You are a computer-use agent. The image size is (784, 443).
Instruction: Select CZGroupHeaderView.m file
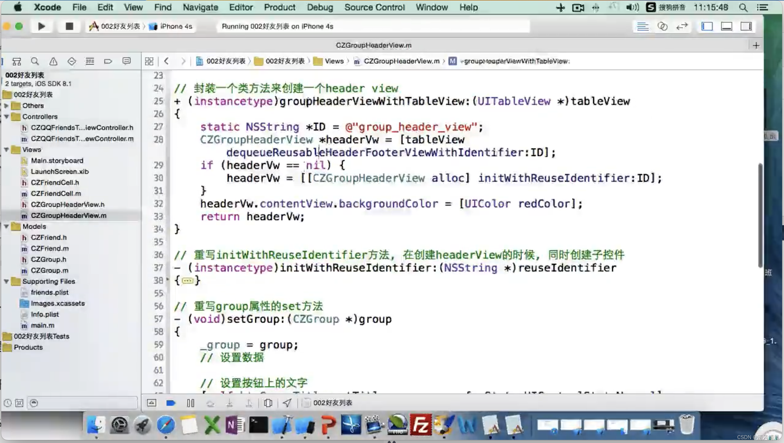[69, 215]
